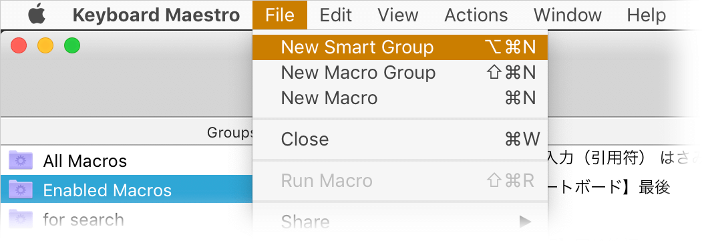
Task: Open the View menu
Action: pyautogui.click(x=398, y=15)
